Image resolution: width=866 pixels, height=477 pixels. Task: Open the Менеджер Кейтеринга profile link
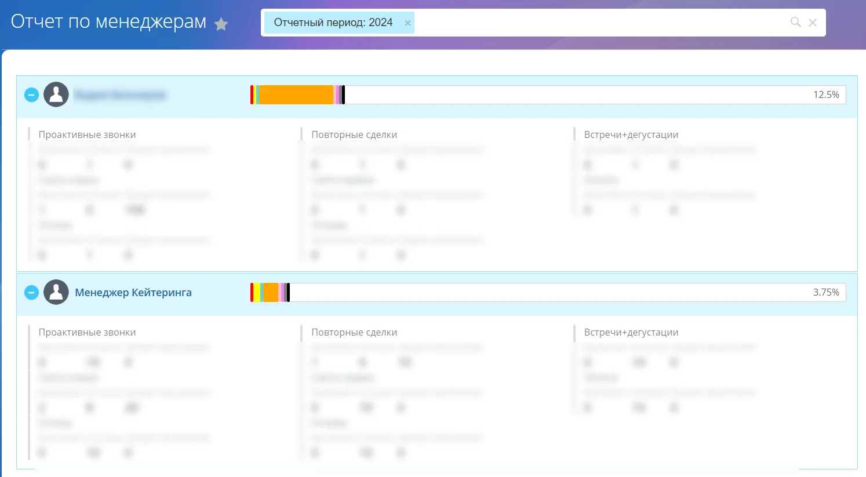(x=133, y=292)
